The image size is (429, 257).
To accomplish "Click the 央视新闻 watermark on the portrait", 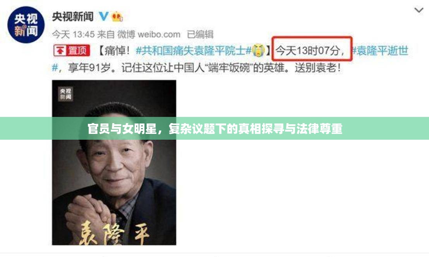I will tap(65, 94).
